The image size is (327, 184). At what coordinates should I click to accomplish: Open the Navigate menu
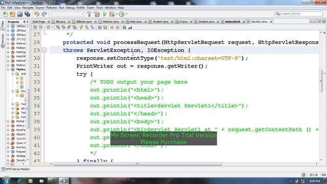28,8
